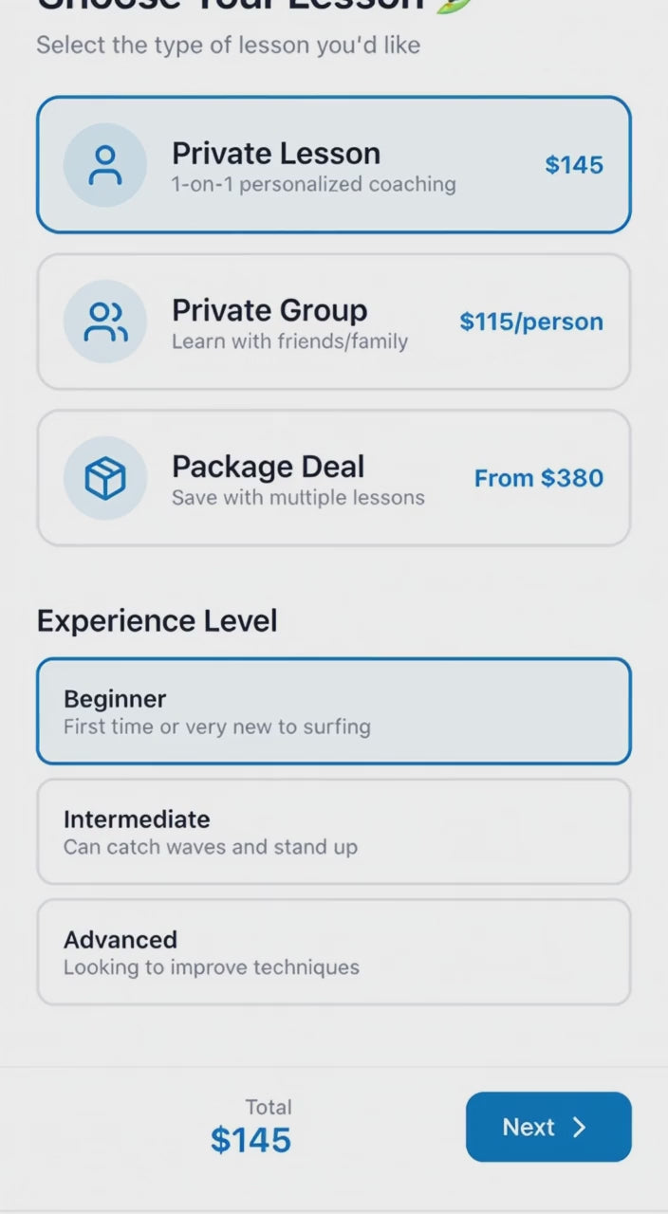This screenshot has height=1214, width=668.
Task: Click the $115/person price label
Action: click(x=531, y=322)
